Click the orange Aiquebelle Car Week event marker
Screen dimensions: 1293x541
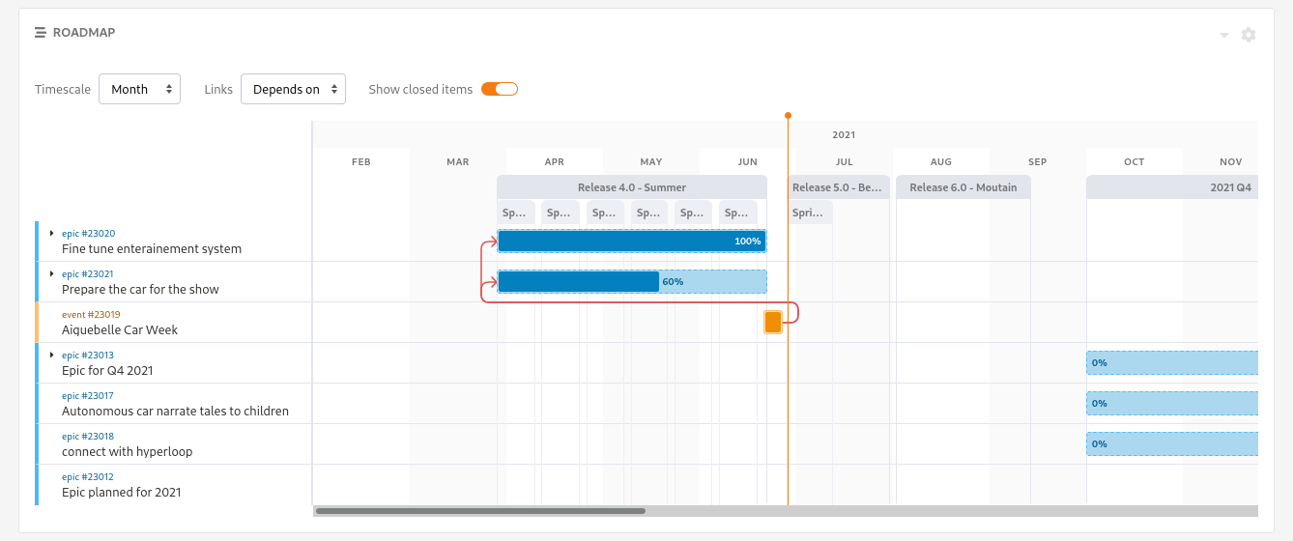pyautogui.click(x=773, y=322)
